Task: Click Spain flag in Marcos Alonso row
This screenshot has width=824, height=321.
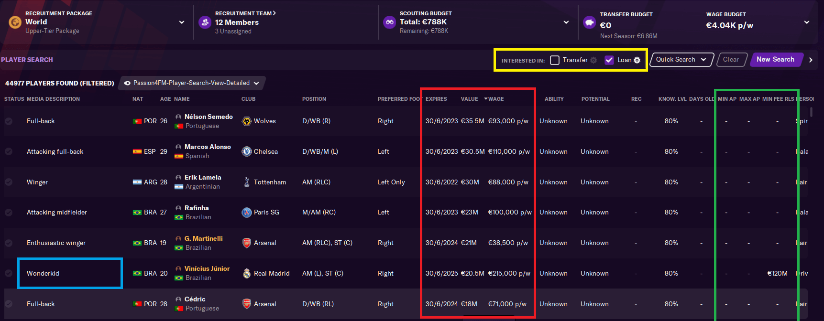Action: tap(137, 151)
